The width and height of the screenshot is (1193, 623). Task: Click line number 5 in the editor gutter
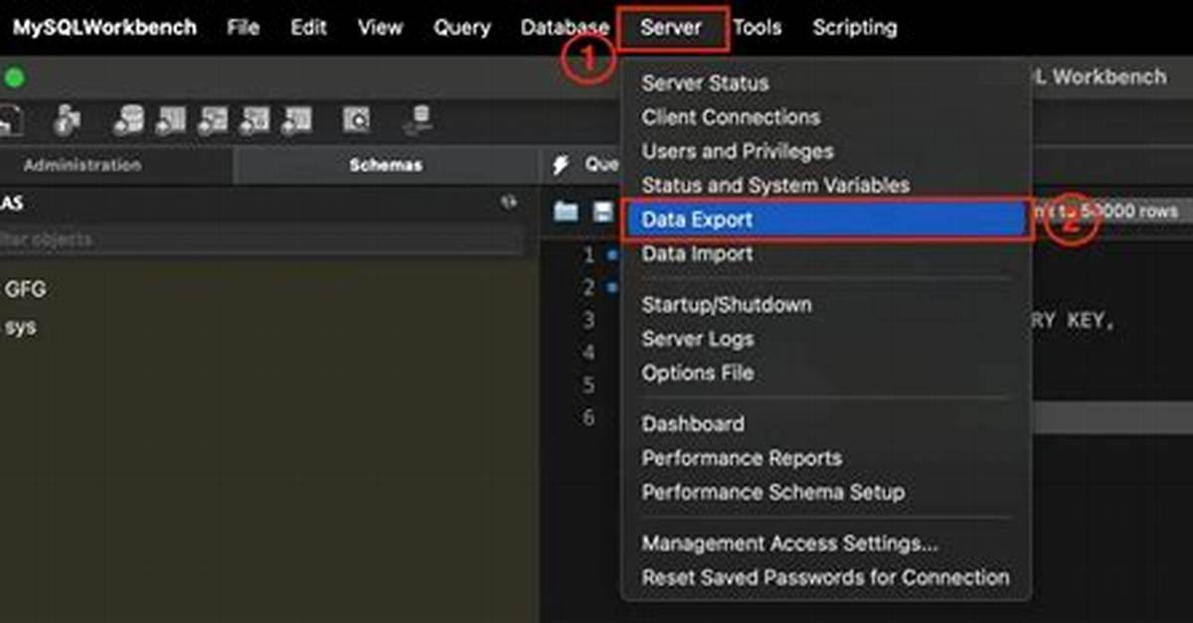(589, 385)
